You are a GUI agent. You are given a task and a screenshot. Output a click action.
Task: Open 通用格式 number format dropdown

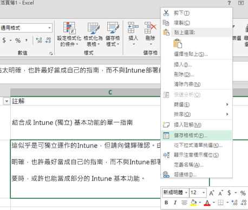point(49,28)
